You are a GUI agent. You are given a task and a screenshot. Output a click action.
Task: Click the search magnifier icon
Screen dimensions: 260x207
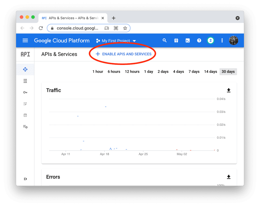[165, 41]
